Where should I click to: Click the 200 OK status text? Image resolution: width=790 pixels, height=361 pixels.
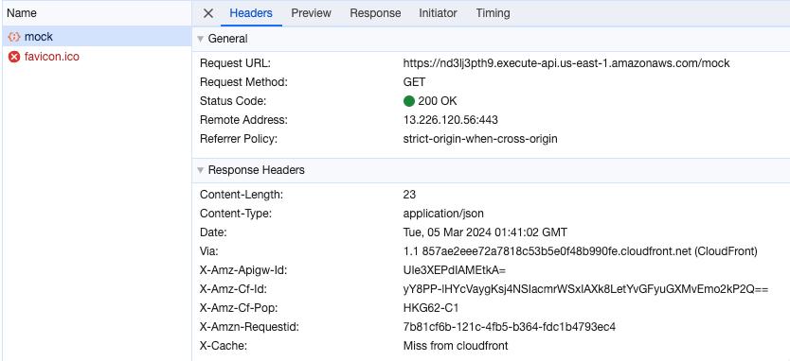(x=438, y=101)
